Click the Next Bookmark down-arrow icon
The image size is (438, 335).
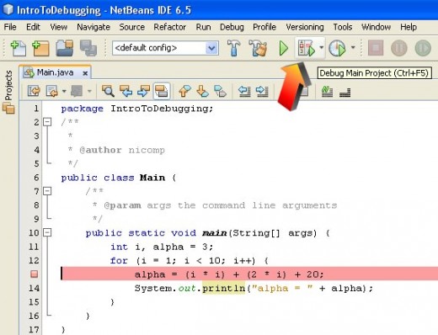[202, 91]
